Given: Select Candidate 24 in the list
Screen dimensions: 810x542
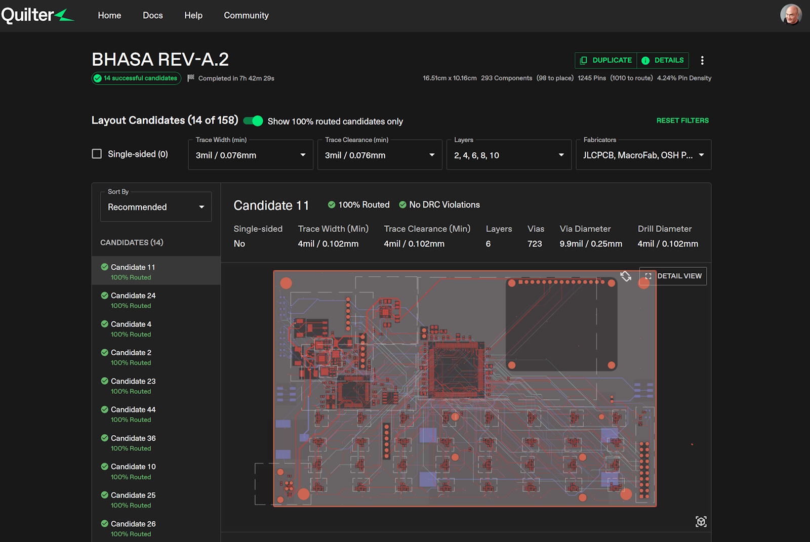Looking at the screenshot, I should tap(133, 296).
